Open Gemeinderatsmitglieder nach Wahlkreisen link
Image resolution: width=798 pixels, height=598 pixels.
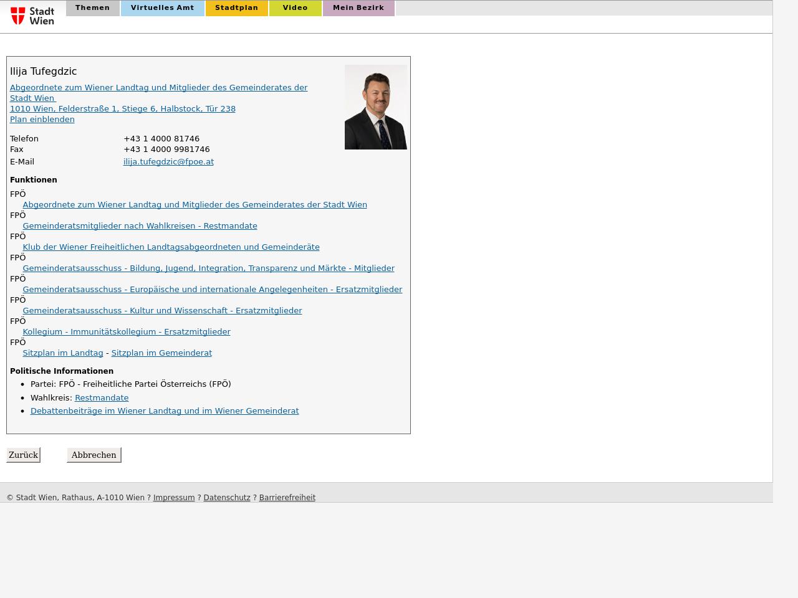pos(140,225)
